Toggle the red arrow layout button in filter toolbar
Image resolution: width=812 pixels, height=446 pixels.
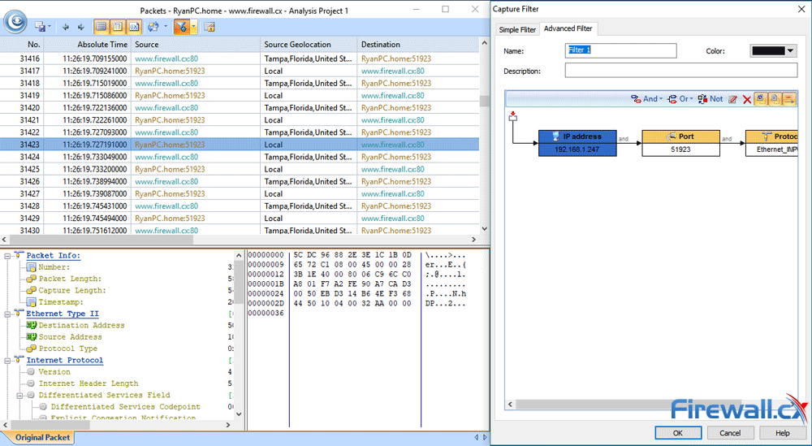click(789, 98)
